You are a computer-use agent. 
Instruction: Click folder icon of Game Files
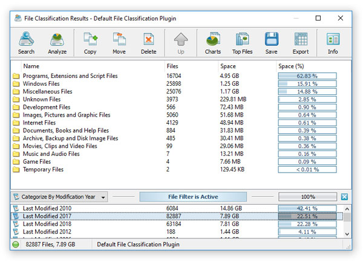coord(16,162)
